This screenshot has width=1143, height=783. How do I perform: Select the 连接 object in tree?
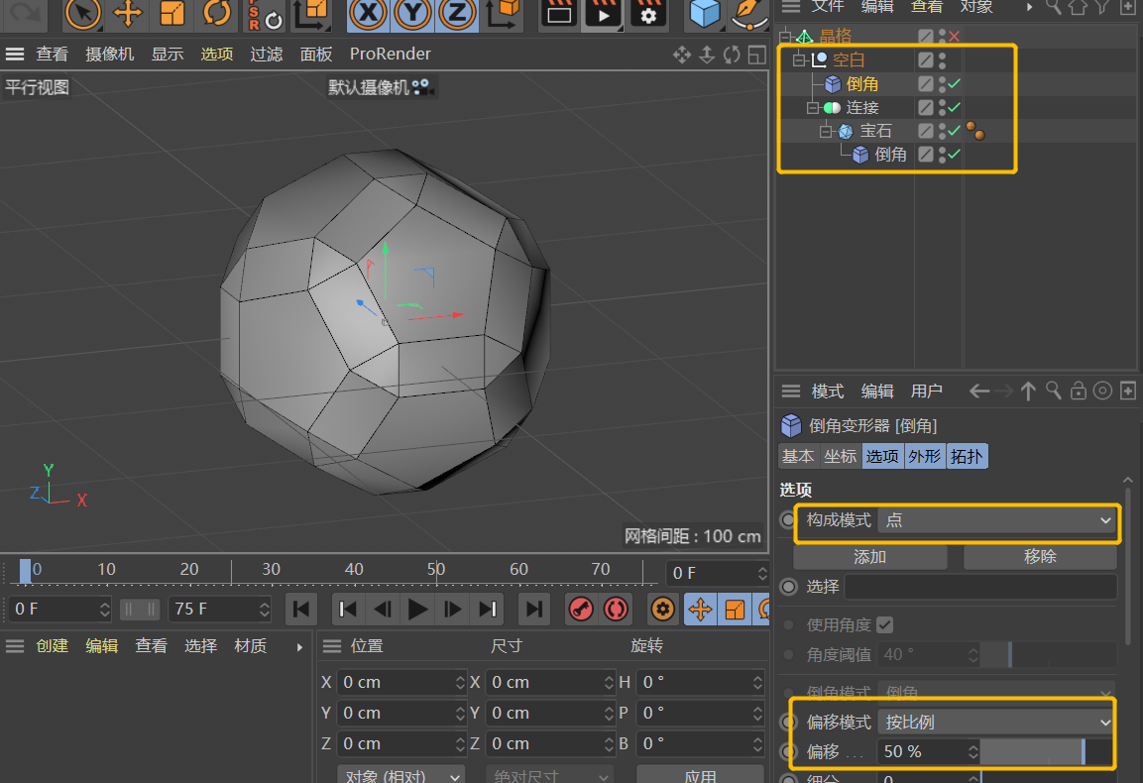862,108
